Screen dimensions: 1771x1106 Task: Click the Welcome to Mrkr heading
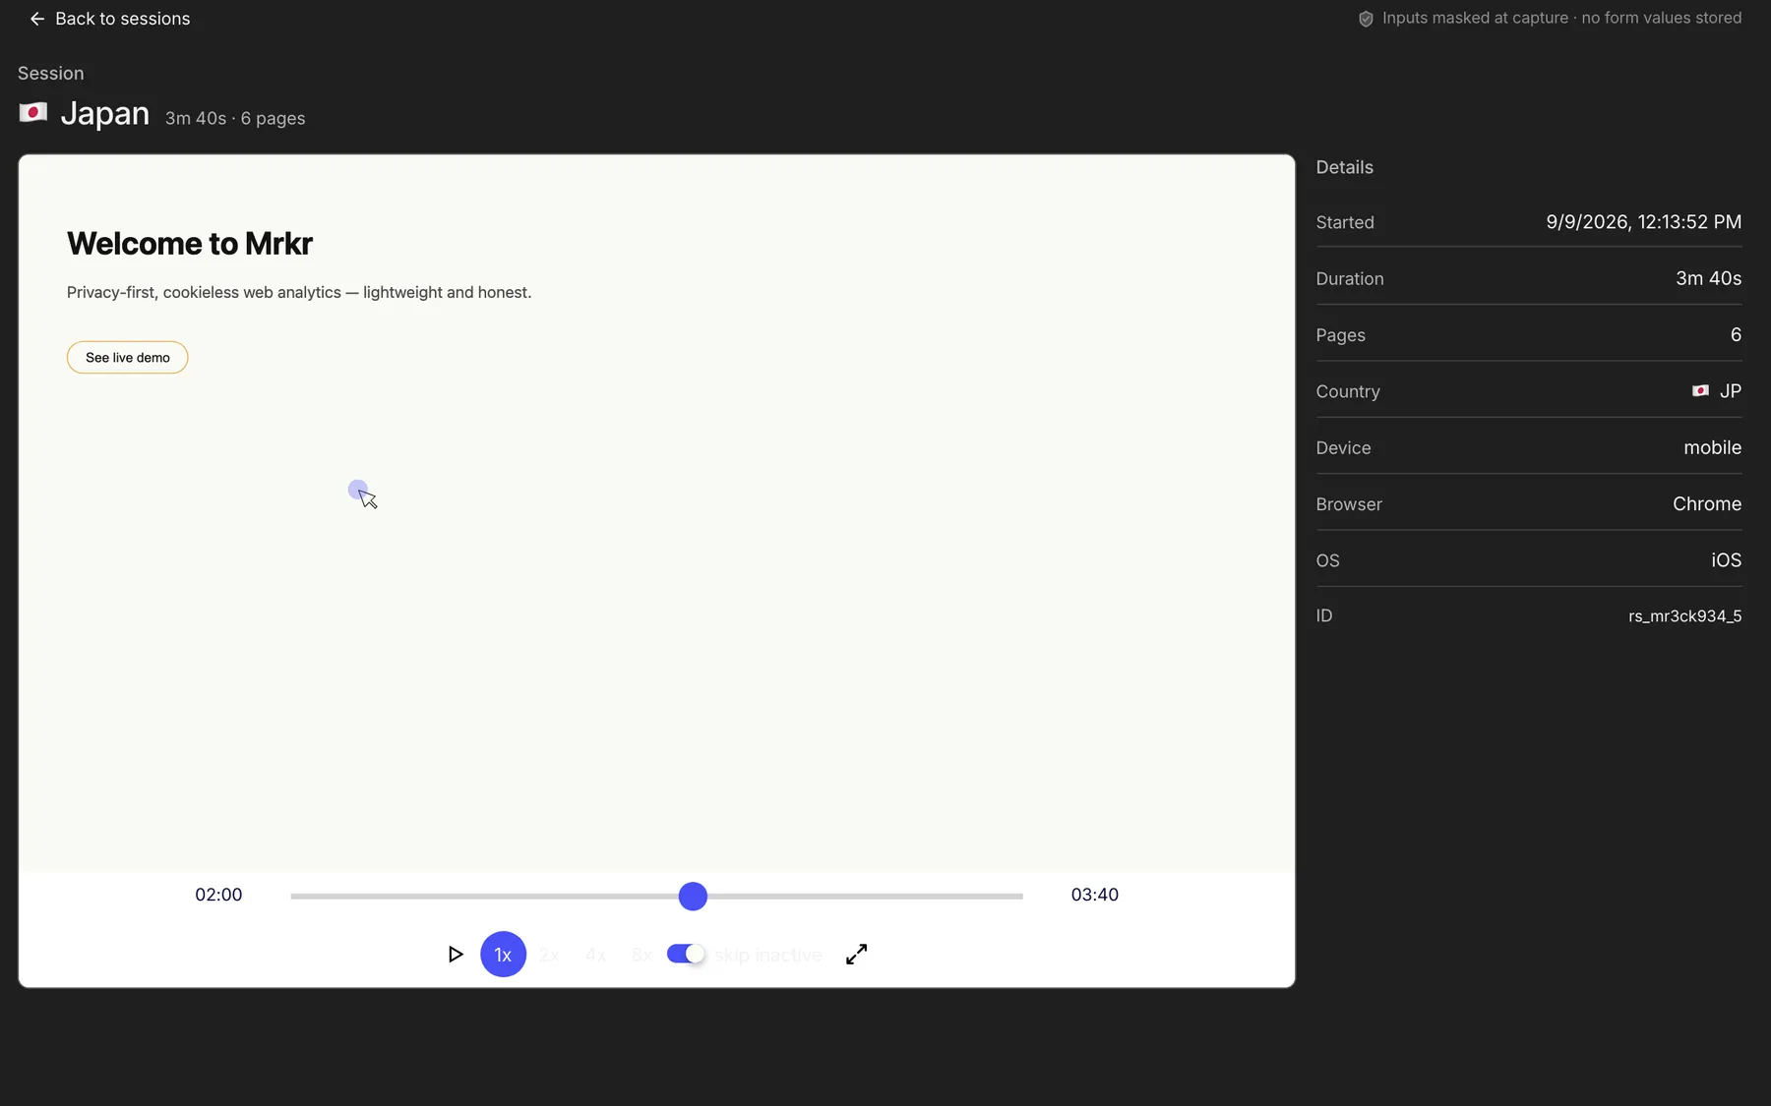point(190,244)
